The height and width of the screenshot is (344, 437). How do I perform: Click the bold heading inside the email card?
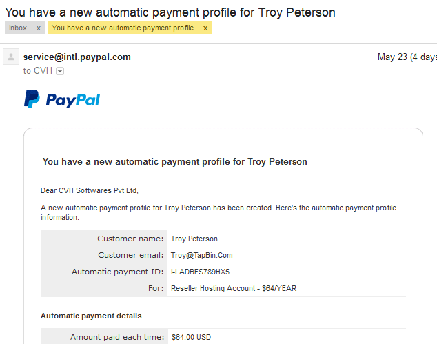click(x=175, y=162)
